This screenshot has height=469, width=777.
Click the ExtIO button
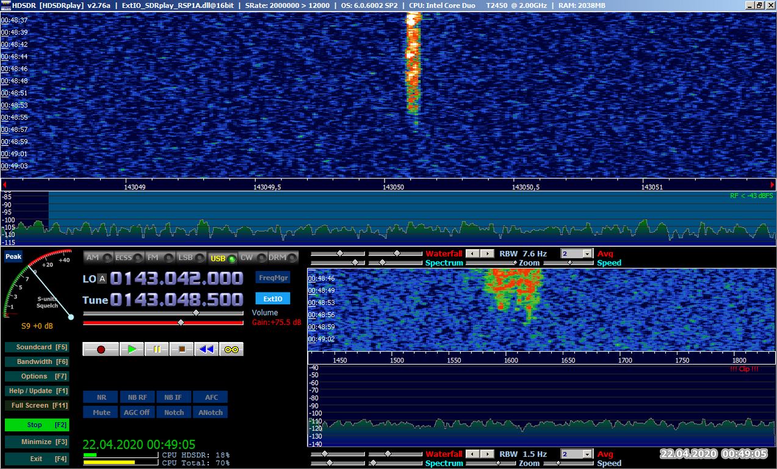[x=273, y=299]
